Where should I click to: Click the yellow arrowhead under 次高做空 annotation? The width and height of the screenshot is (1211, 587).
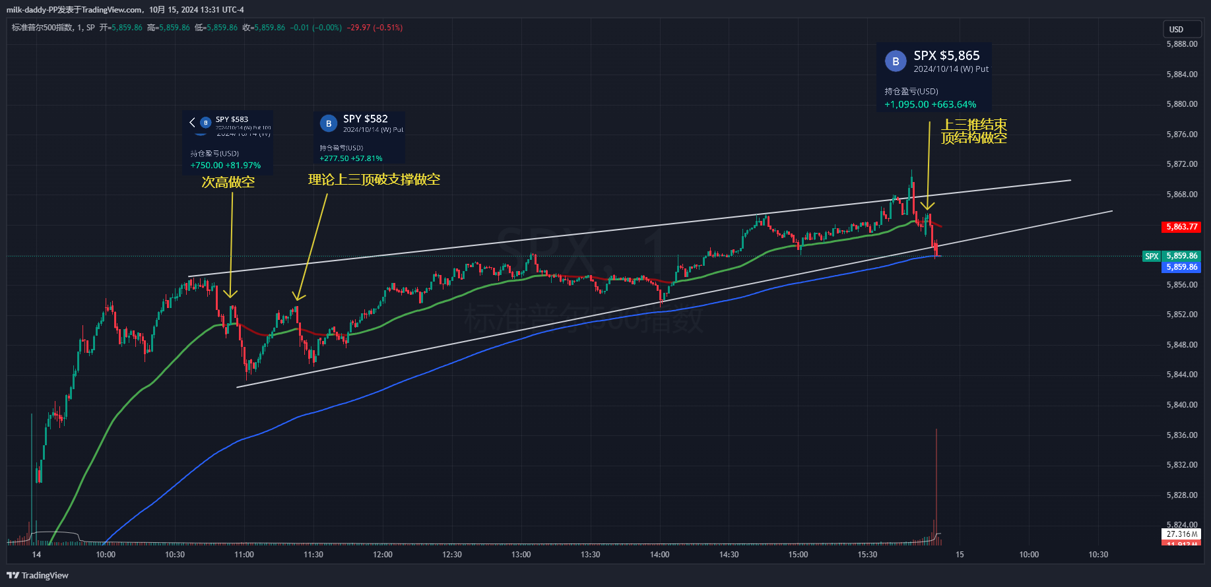(230, 294)
